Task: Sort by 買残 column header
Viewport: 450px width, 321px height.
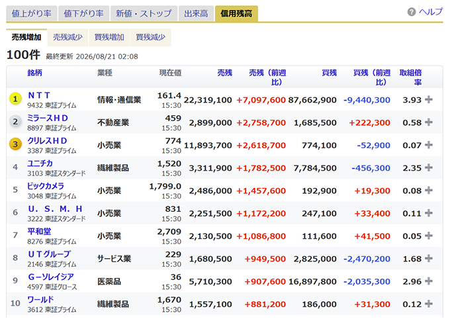Action: point(329,73)
